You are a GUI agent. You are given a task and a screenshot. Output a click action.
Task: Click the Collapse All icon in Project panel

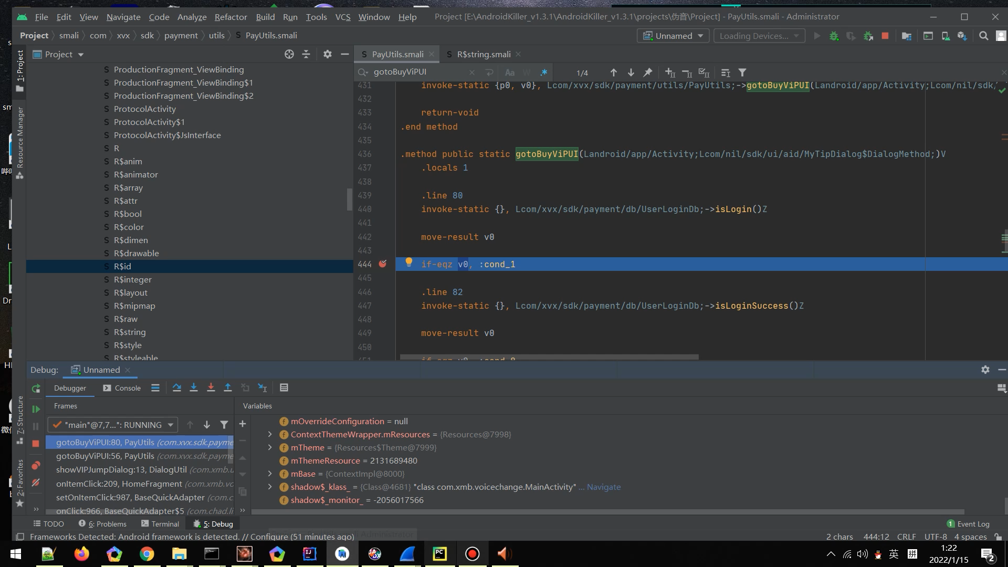coord(306,54)
